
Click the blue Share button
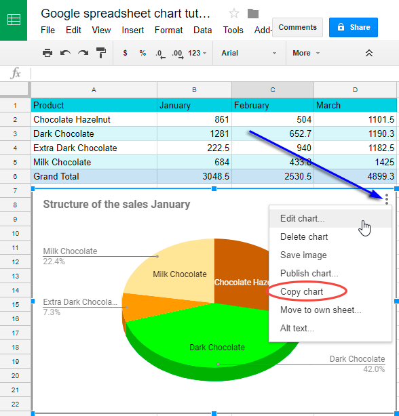(354, 27)
